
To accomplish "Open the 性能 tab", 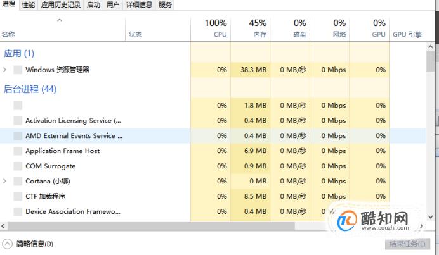I will click(x=29, y=5).
